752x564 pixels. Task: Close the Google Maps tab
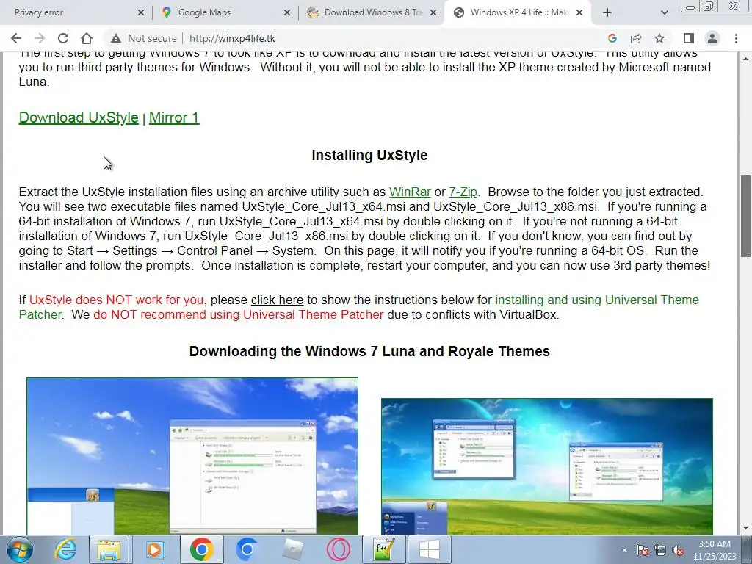[287, 12]
